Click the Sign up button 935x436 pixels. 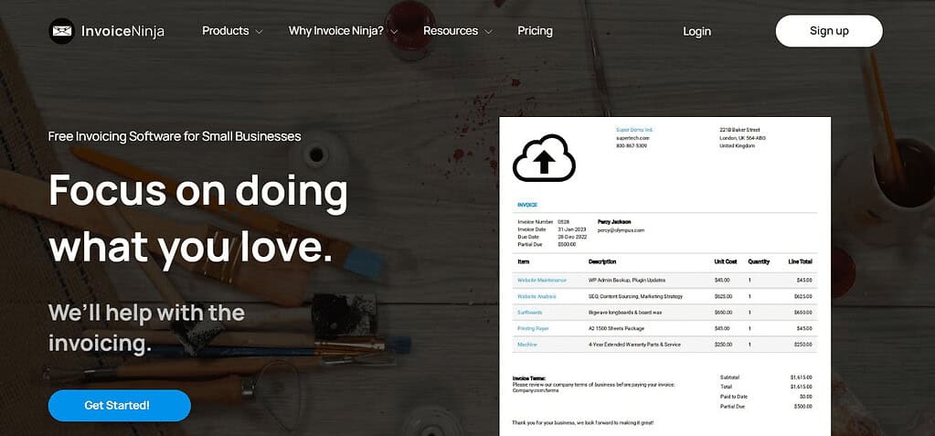tap(829, 31)
